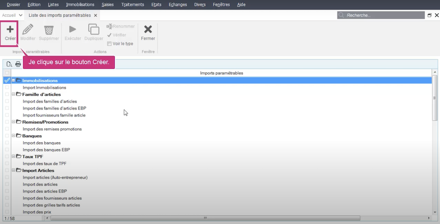Open the Divers menu
This screenshot has height=224, width=440.
coord(200,4)
